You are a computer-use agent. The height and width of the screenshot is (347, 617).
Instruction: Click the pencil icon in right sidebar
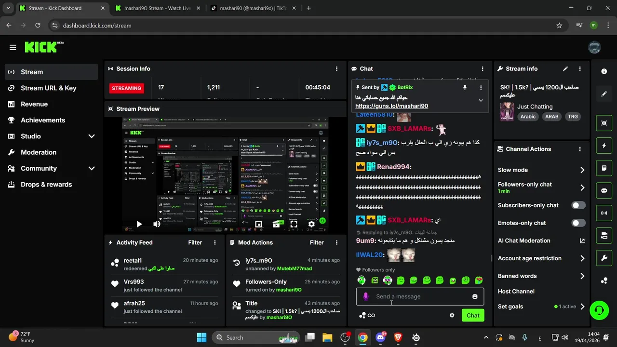tap(604, 94)
